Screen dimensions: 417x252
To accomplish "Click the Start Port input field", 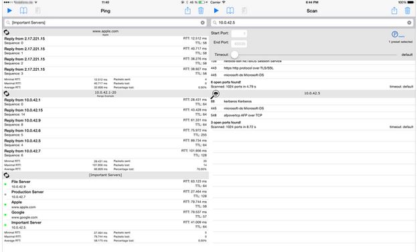I will coord(239,33).
